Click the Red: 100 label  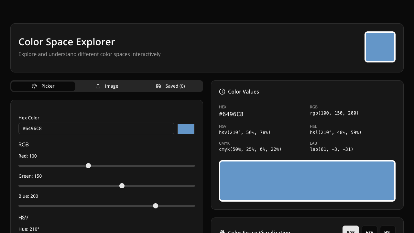[27, 156]
